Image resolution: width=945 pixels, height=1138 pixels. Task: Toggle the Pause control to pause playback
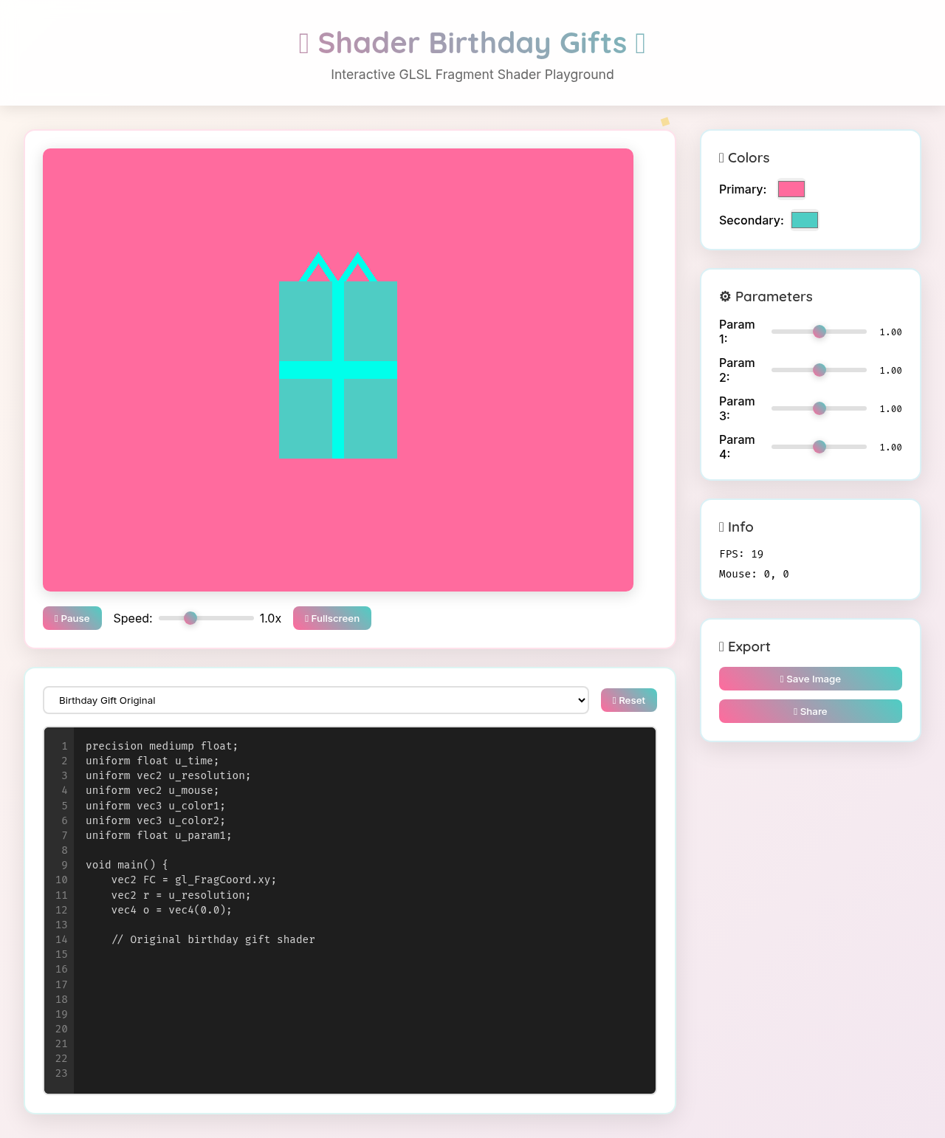pos(72,618)
